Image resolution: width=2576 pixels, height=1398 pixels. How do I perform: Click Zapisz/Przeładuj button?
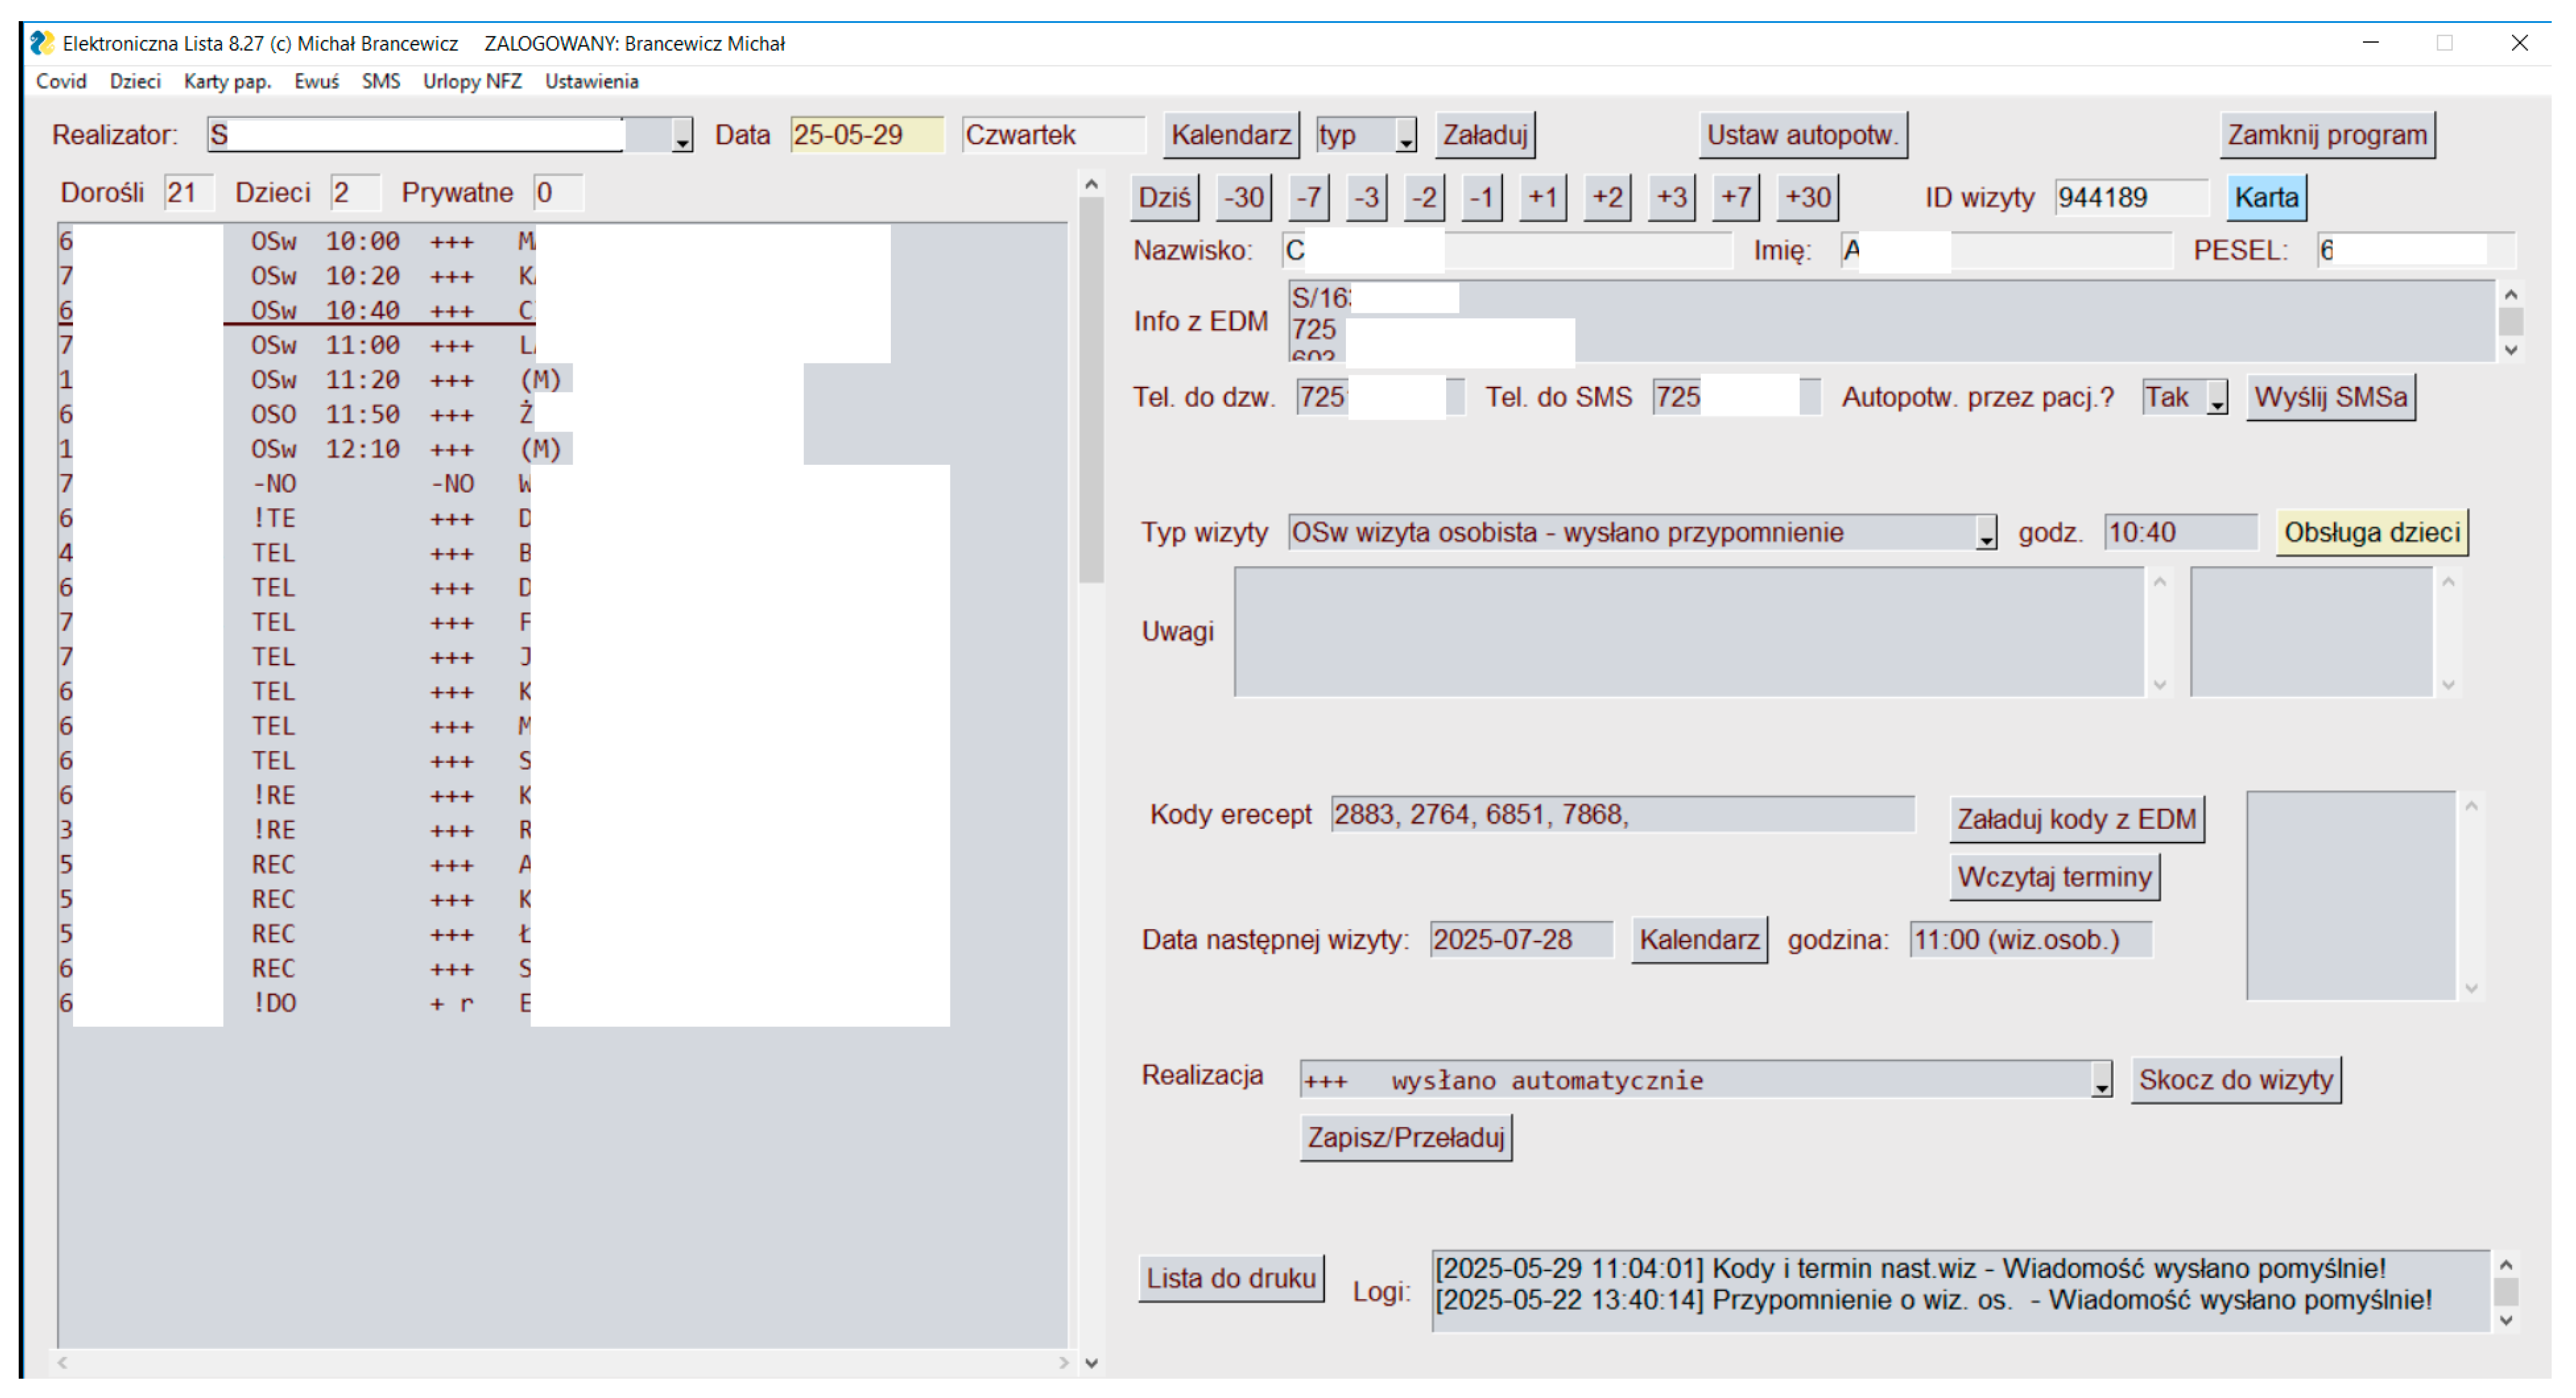pos(1405,1138)
